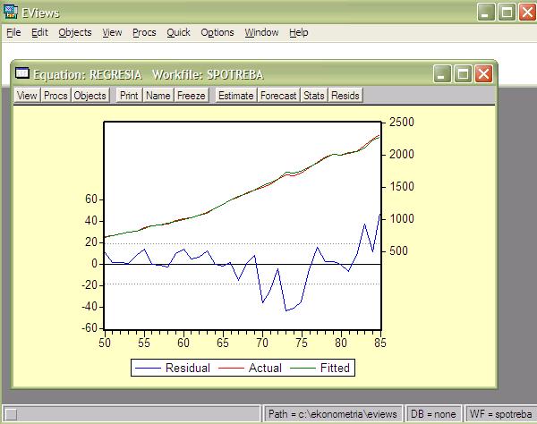Screen dimensions: 537x424
Task: Open the Options menu
Action: point(217,32)
